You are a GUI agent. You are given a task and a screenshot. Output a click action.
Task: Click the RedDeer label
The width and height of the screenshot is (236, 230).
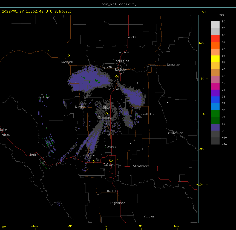point(120,70)
